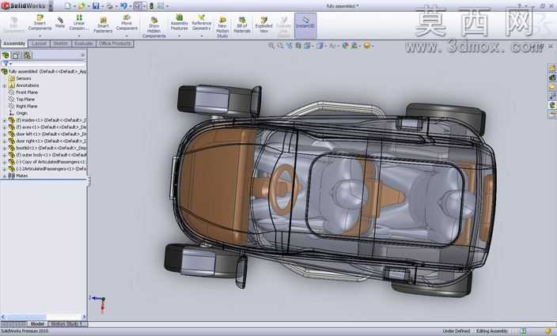Show the FeatureManager design tree tab

6,55
